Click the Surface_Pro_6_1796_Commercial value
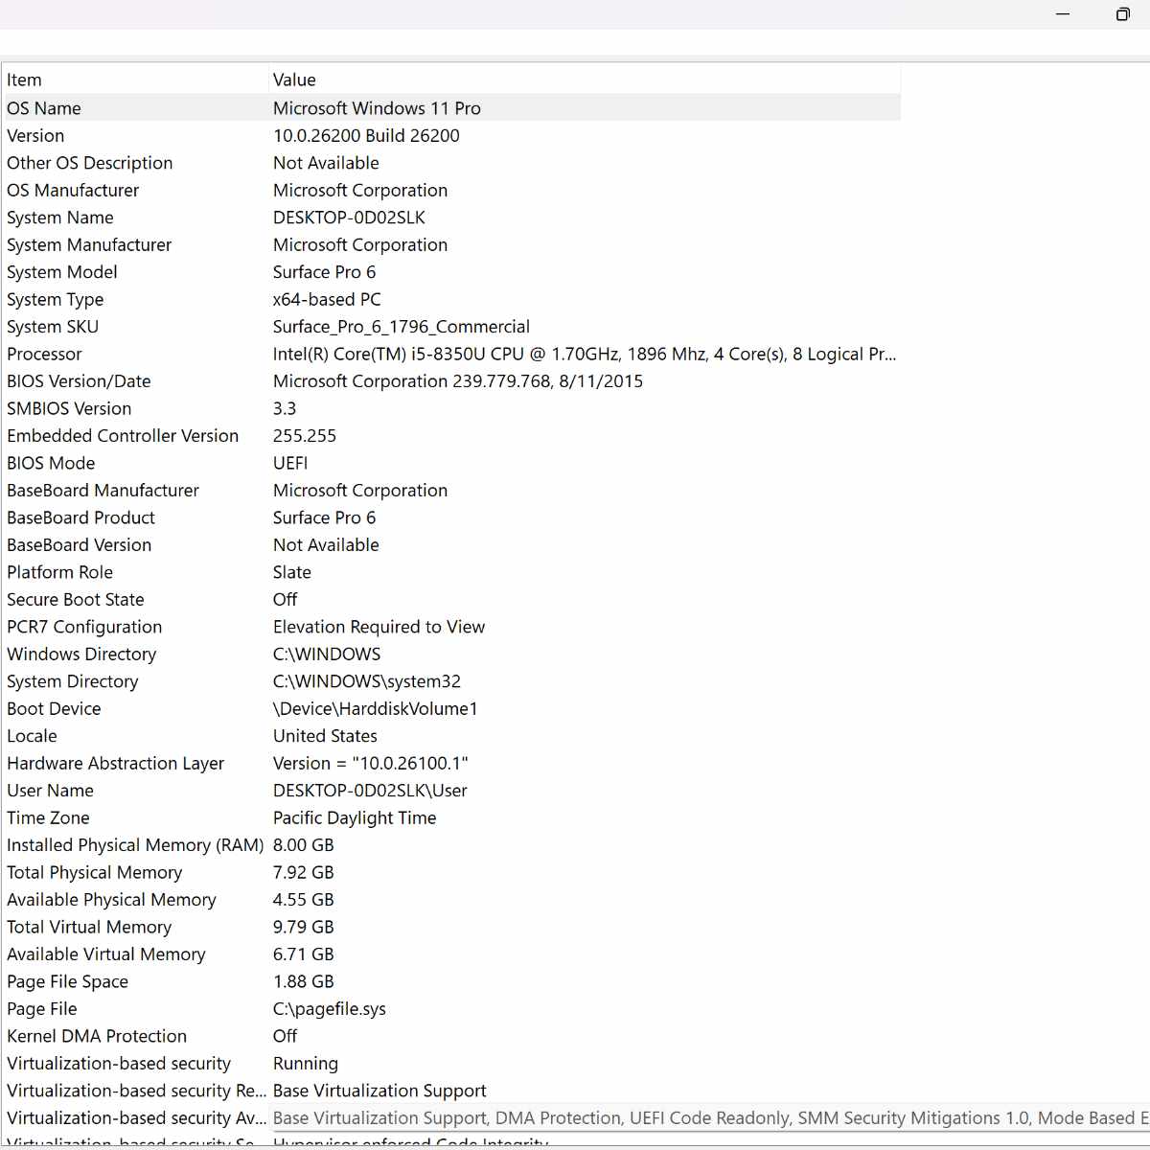This screenshot has height=1150, width=1150. (402, 327)
